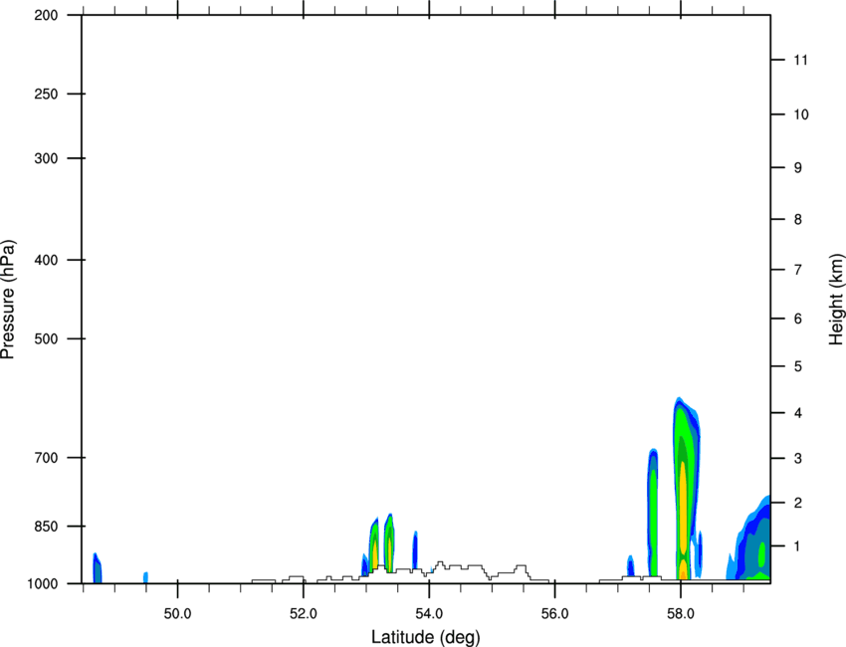Pick the 10 km height label
Screen dimensions: 846x647
[x=801, y=114]
